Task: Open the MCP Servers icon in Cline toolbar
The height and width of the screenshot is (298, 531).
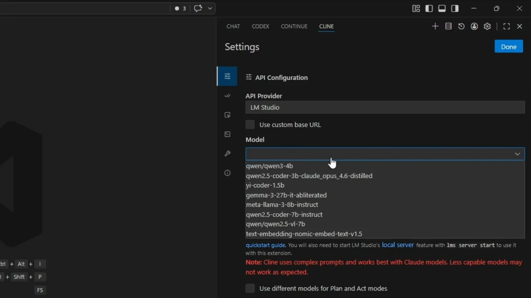Action: point(448,26)
